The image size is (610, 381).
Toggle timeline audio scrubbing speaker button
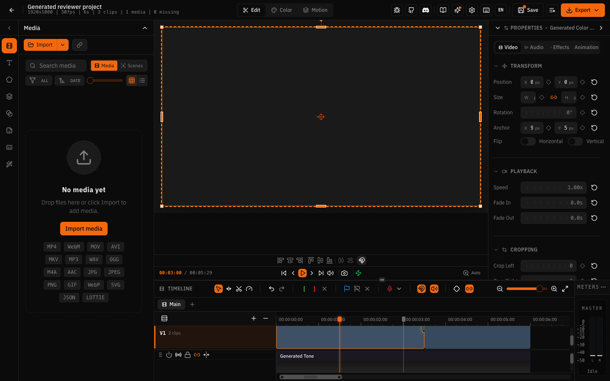(x=434, y=289)
